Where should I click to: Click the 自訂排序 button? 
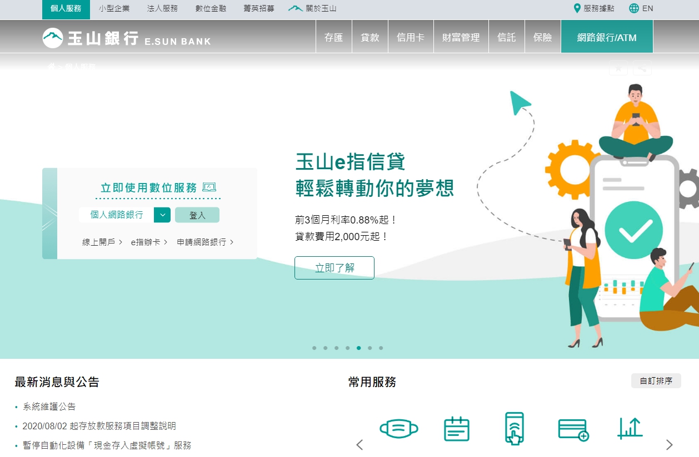656,381
